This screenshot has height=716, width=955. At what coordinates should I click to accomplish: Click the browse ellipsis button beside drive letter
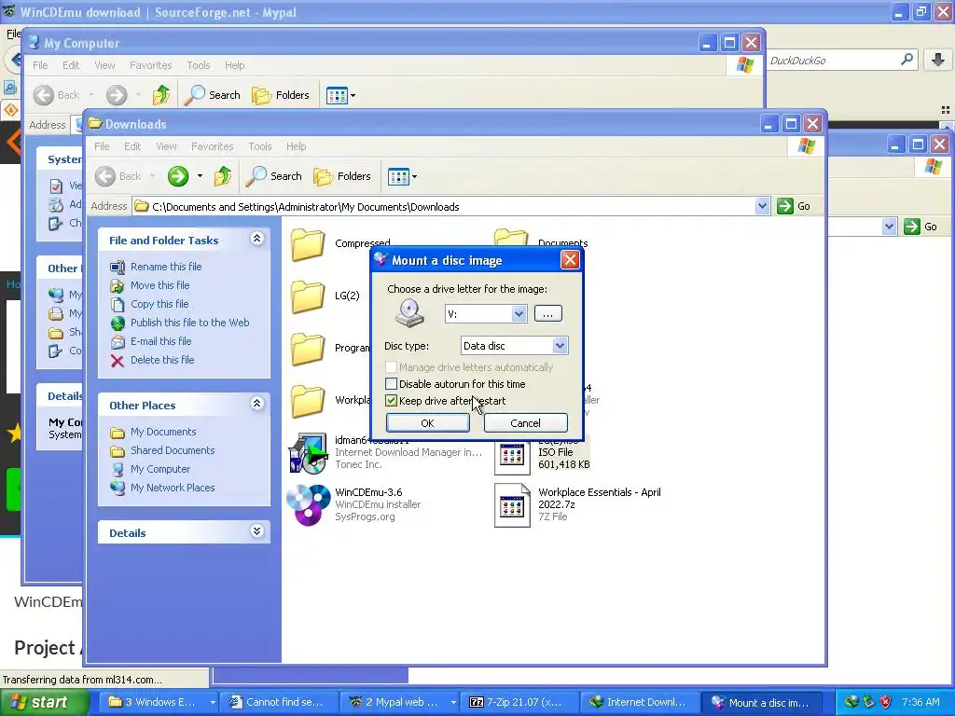pos(547,313)
